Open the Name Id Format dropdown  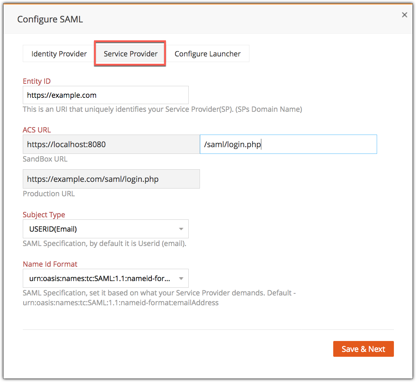coord(106,279)
